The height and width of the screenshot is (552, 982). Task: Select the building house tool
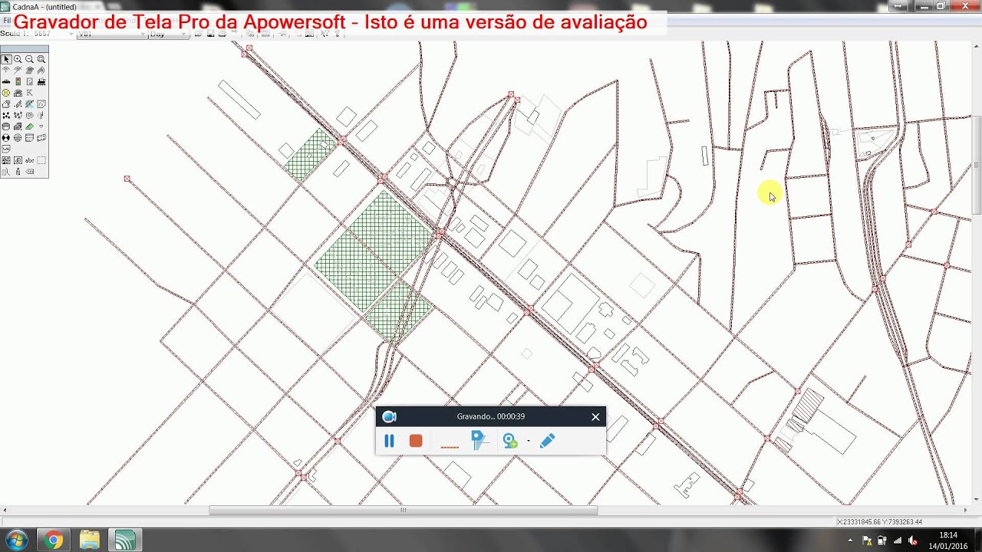click(x=6, y=104)
